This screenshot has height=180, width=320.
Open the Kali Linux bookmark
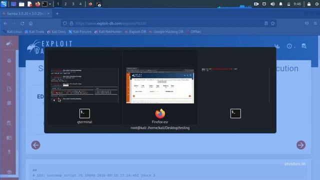(x=12, y=31)
